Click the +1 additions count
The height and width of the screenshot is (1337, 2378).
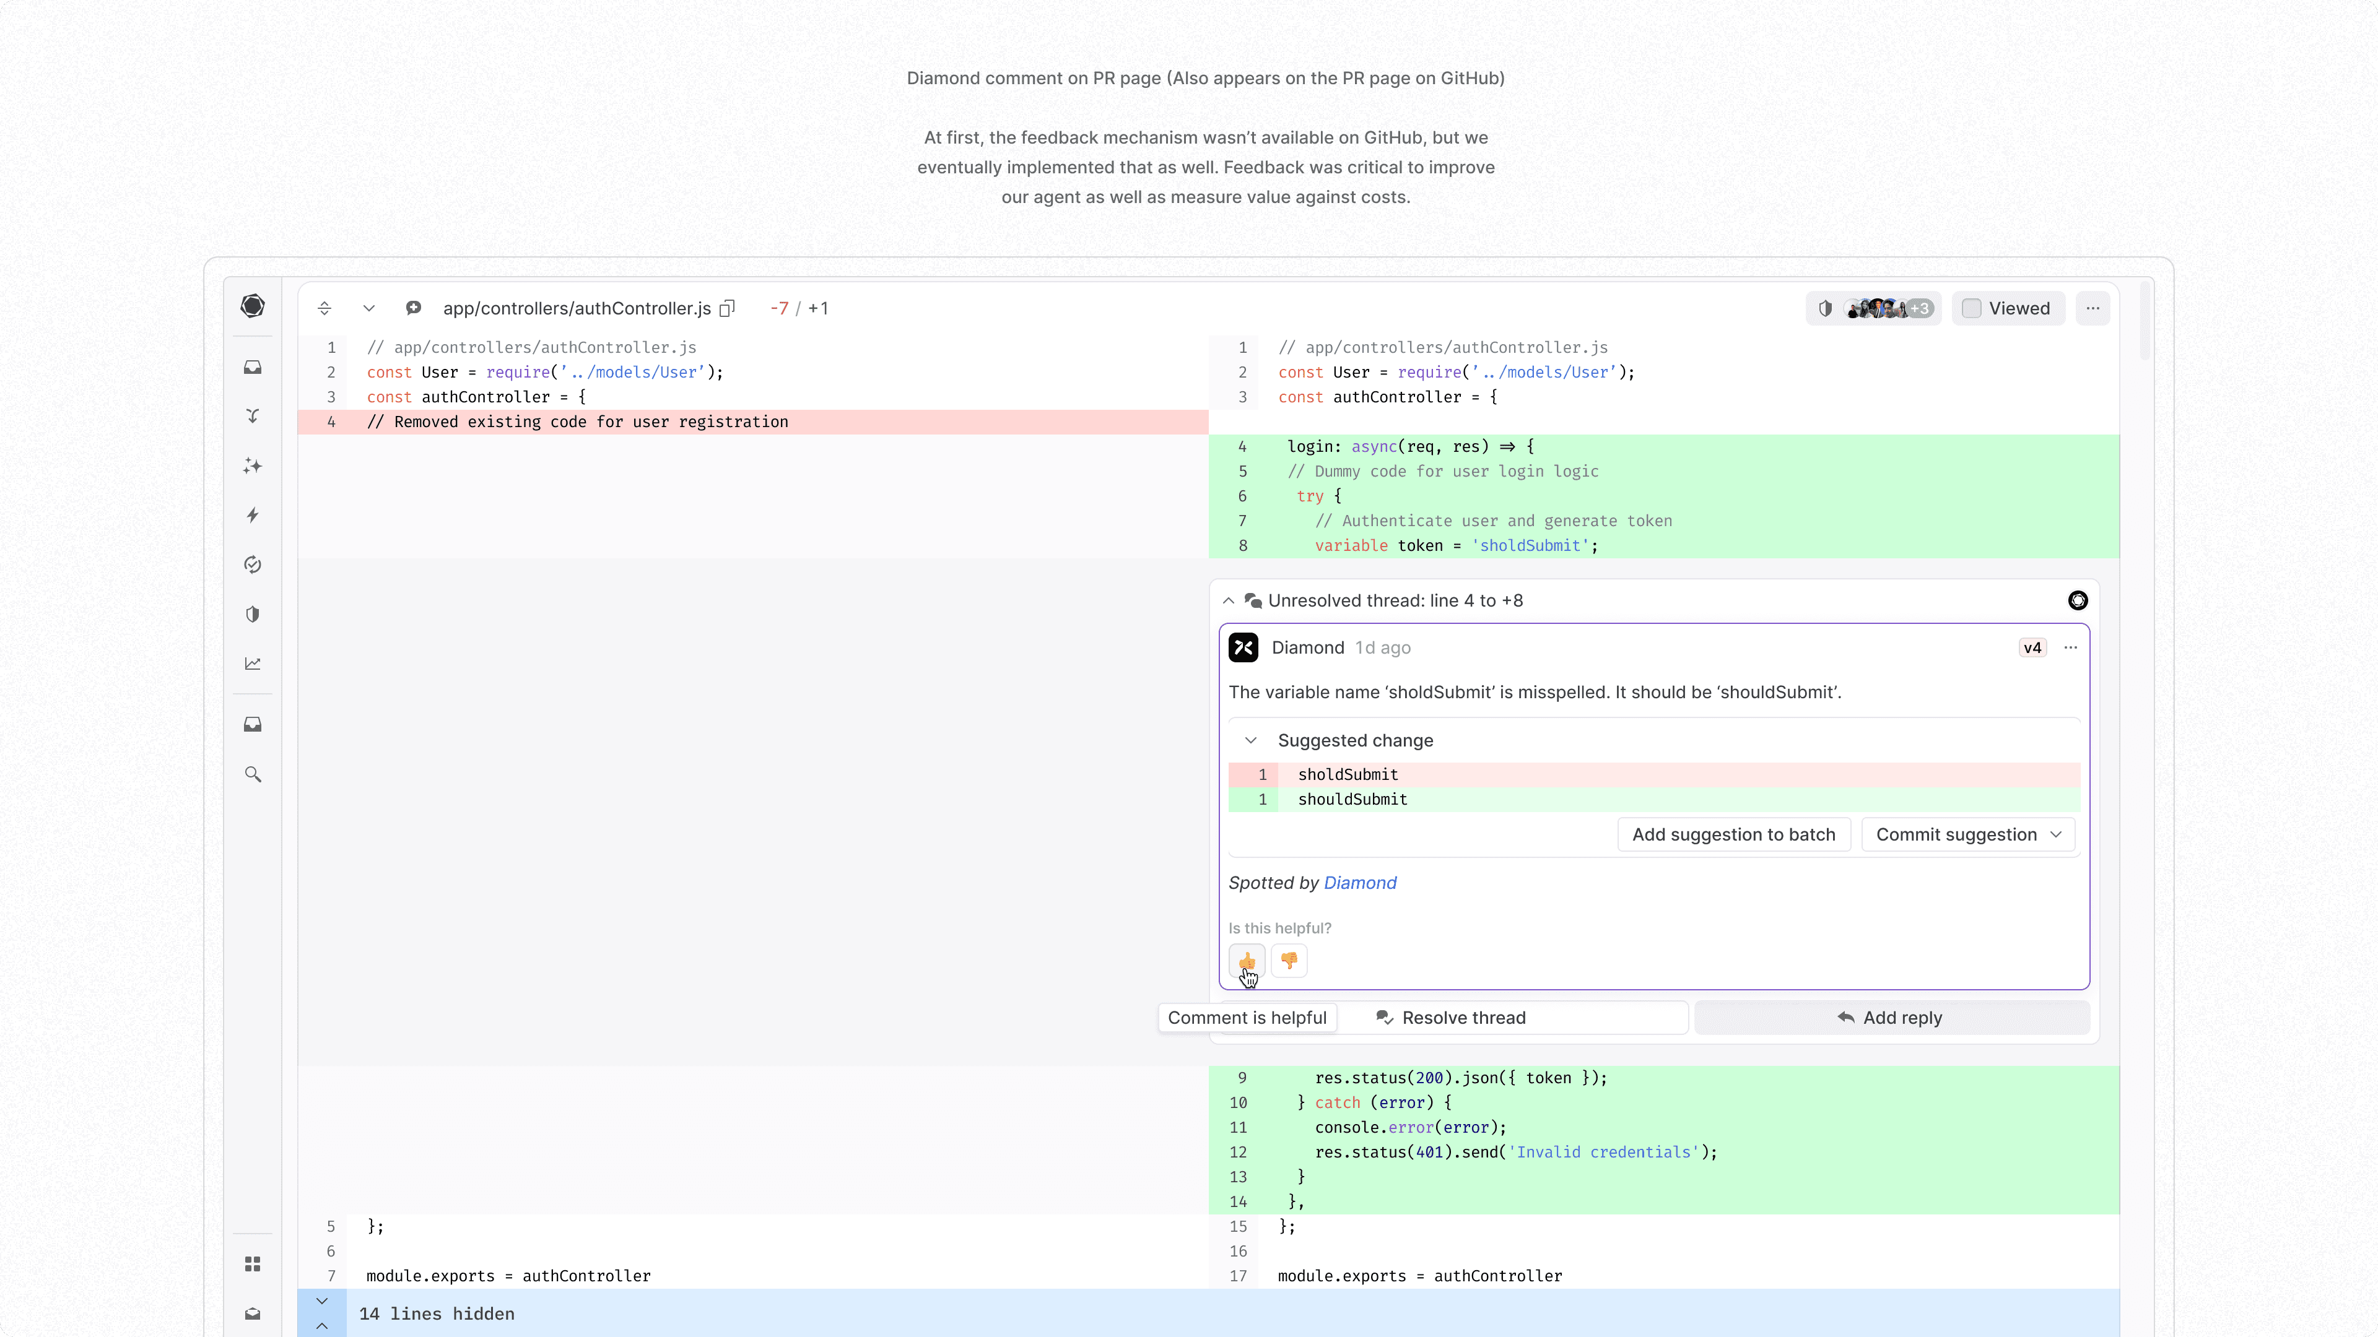(x=818, y=308)
